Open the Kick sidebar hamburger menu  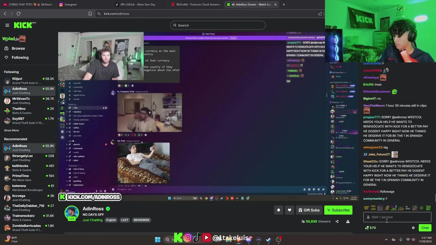pos(7,25)
